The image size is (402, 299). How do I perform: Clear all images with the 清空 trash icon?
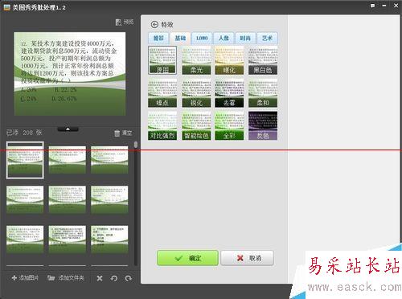(x=123, y=133)
